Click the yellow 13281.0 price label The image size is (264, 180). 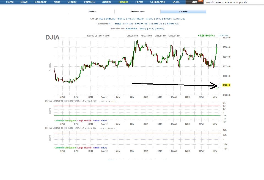(x=226, y=85)
